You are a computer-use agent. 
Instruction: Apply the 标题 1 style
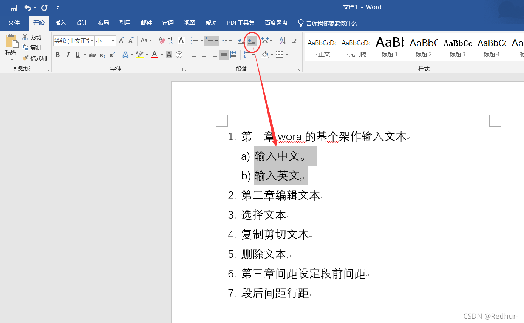389,47
